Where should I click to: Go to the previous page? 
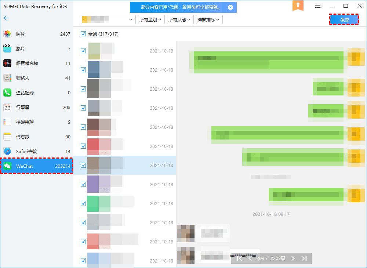(250, 258)
